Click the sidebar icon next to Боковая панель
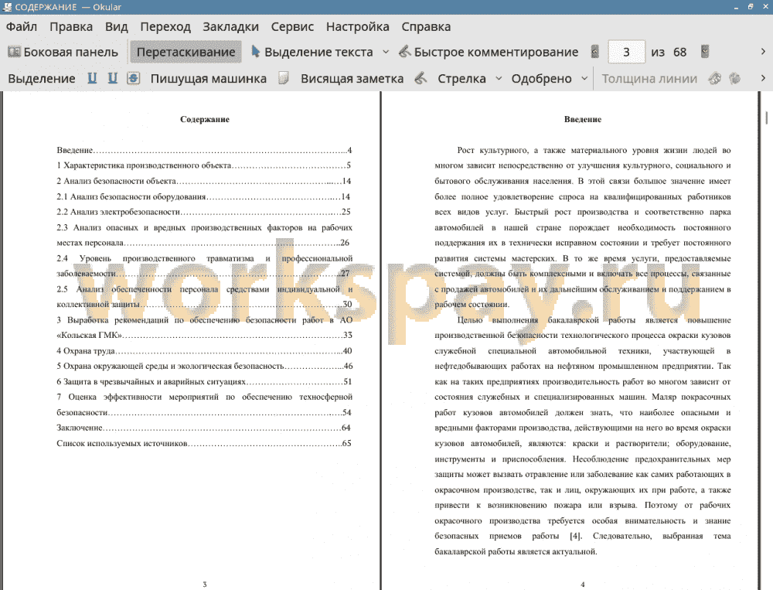The image size is (773, 590). click(14, 51)
